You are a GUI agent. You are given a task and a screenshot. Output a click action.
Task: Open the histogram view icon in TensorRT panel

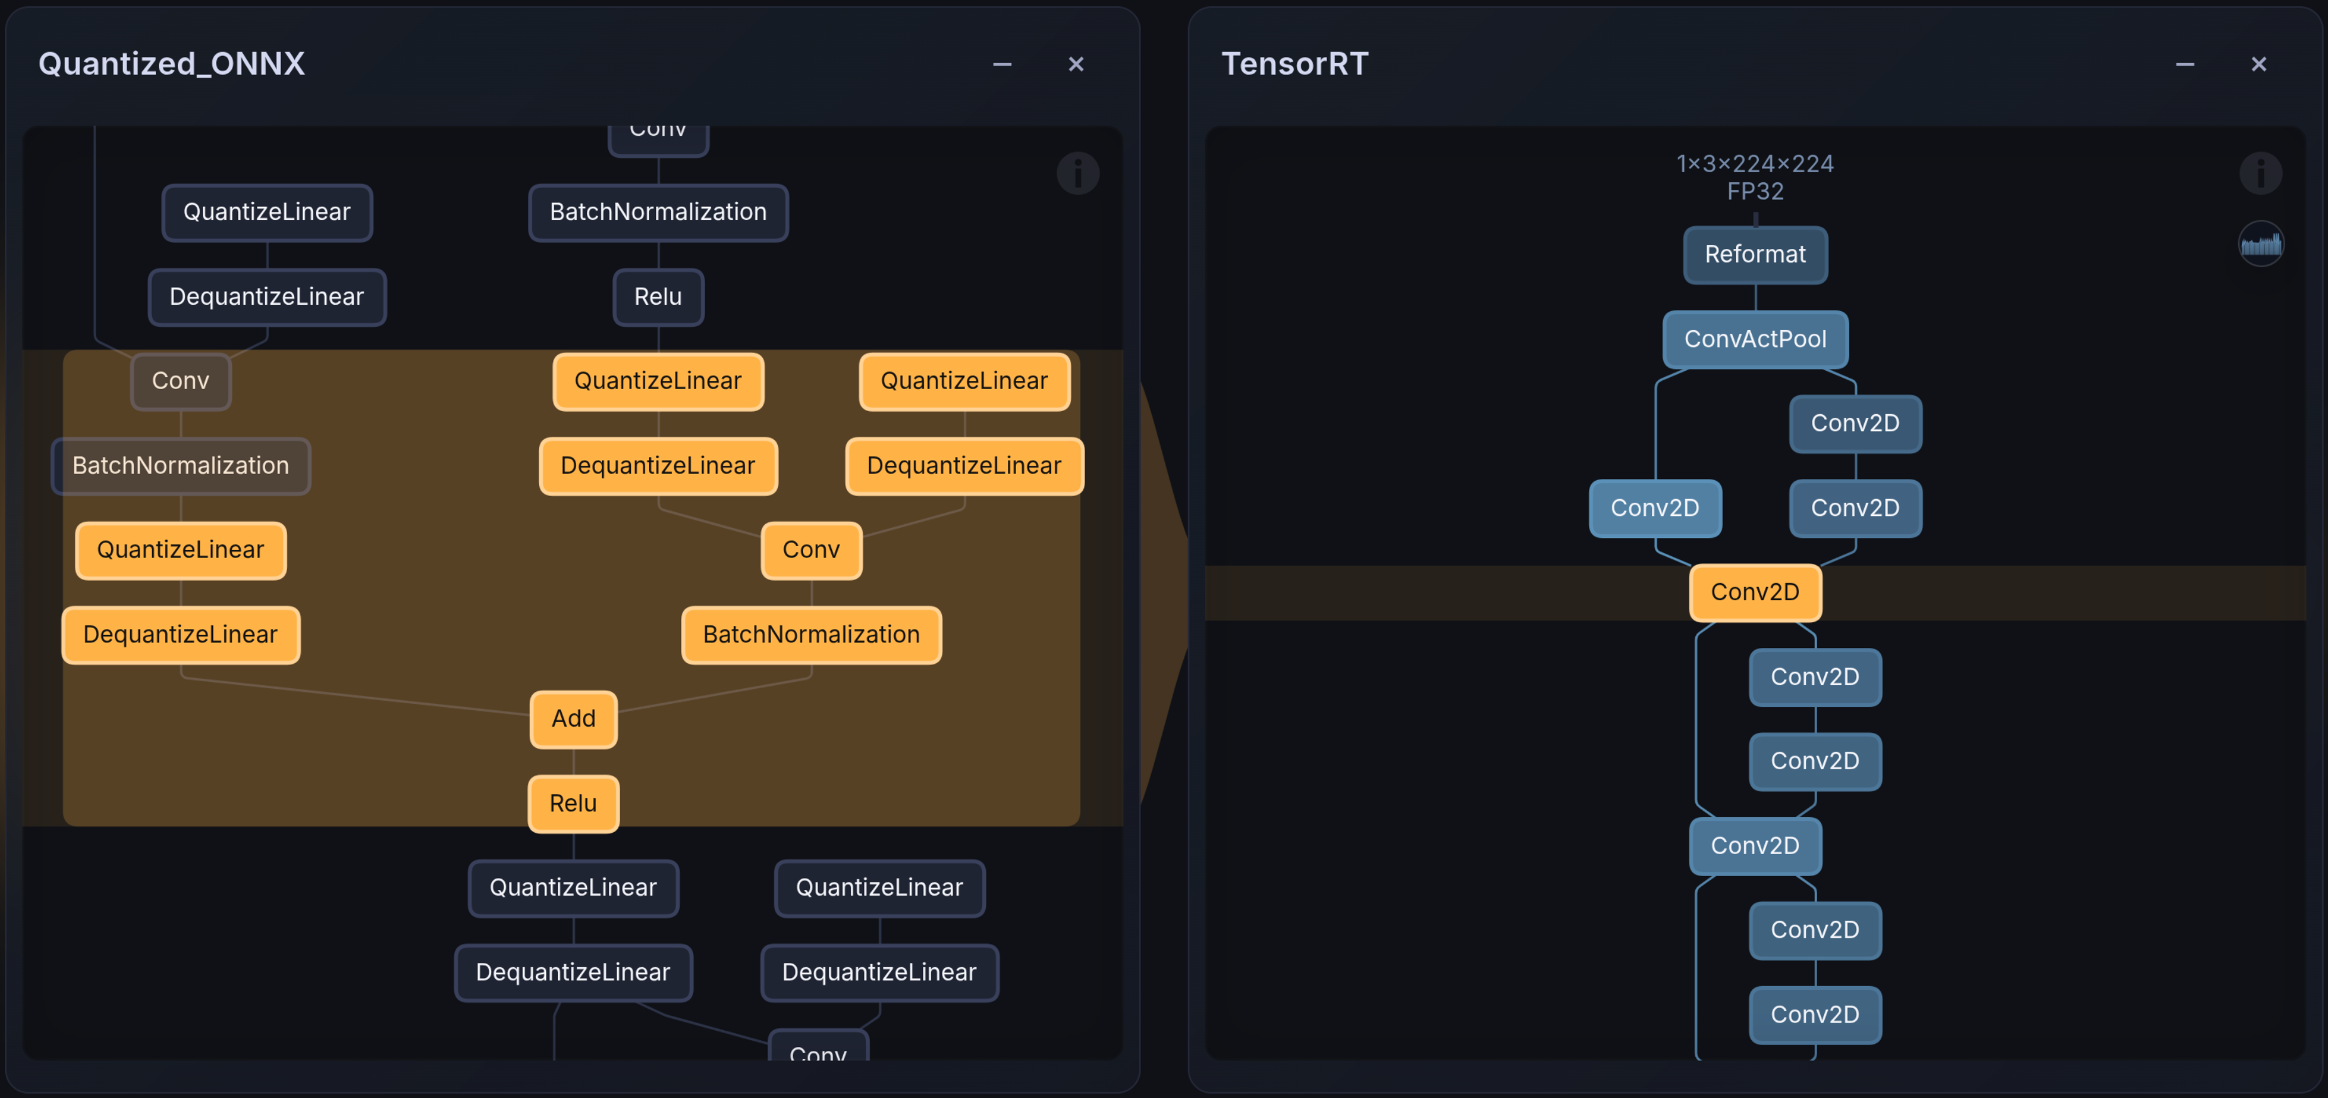[x=2260, y=244]
